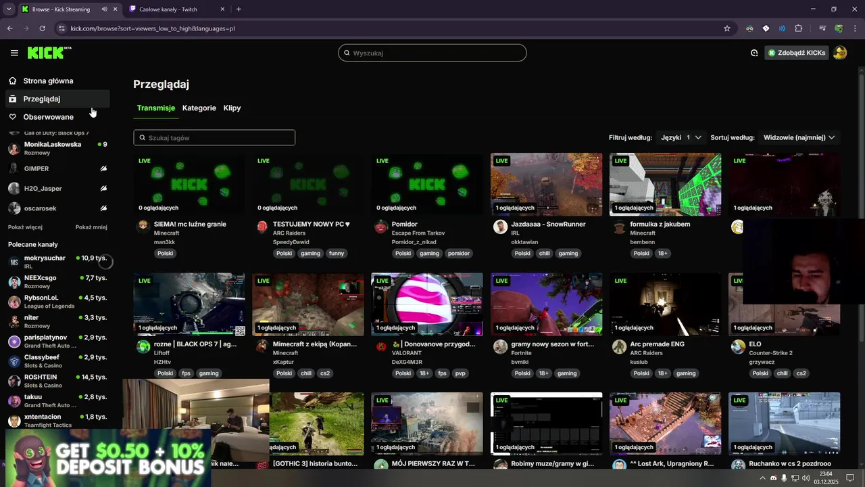Click the okktawian channel avatar

pos(500,227)
